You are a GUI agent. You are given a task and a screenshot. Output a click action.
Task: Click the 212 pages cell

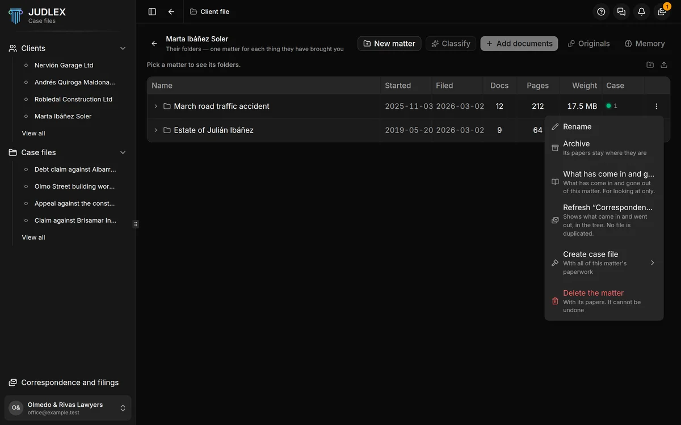(x=538, y=106)
